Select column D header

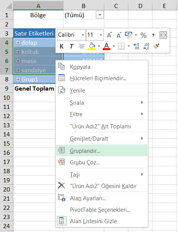tap(140, 6)
